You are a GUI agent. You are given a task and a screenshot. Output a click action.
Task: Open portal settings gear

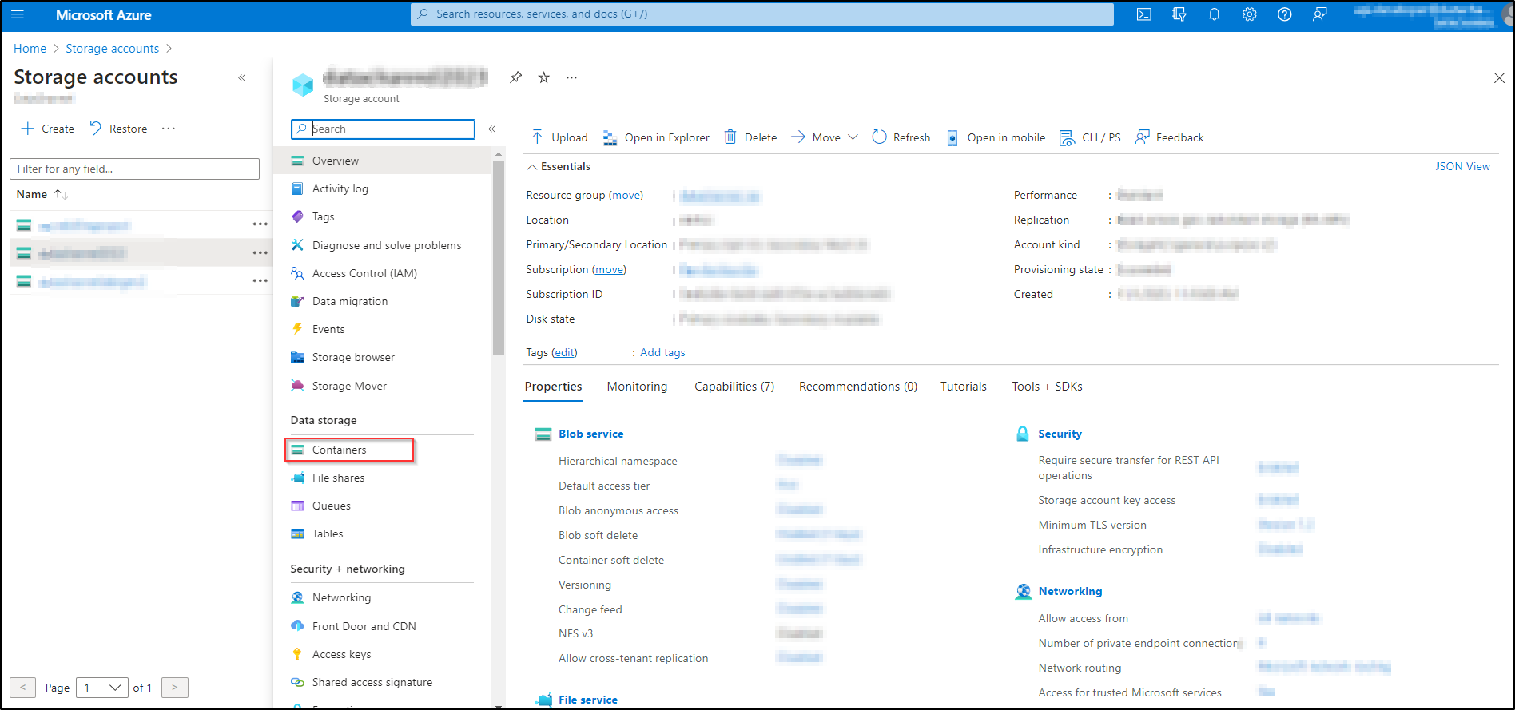coord(1250,14)
